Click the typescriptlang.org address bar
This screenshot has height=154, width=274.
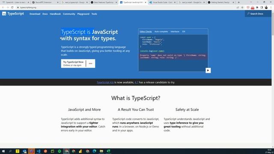pos(126,8)
